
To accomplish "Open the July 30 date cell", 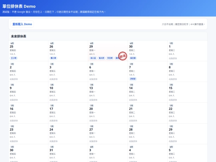I will coord(28,153).
